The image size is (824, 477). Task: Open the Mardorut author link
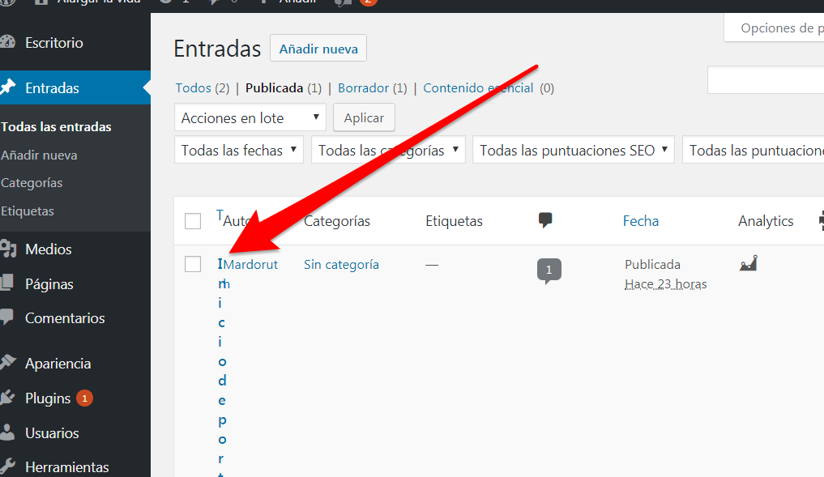250,264
